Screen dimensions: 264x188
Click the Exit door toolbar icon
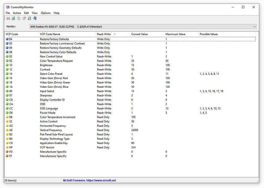[35, 18]
